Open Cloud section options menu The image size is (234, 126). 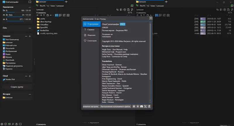(26, 76)
